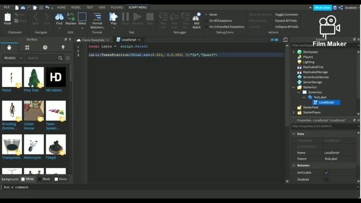Open the Find dropdown arrow

point(59,28)
